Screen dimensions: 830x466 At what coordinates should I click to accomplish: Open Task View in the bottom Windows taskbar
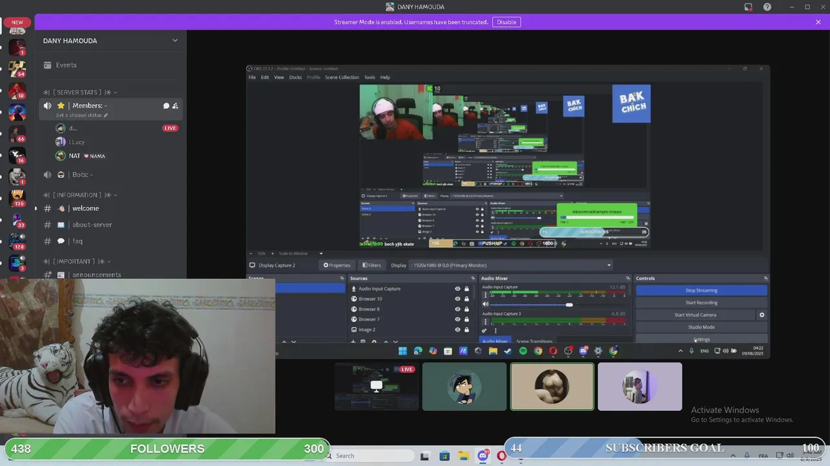coord(425,456)
